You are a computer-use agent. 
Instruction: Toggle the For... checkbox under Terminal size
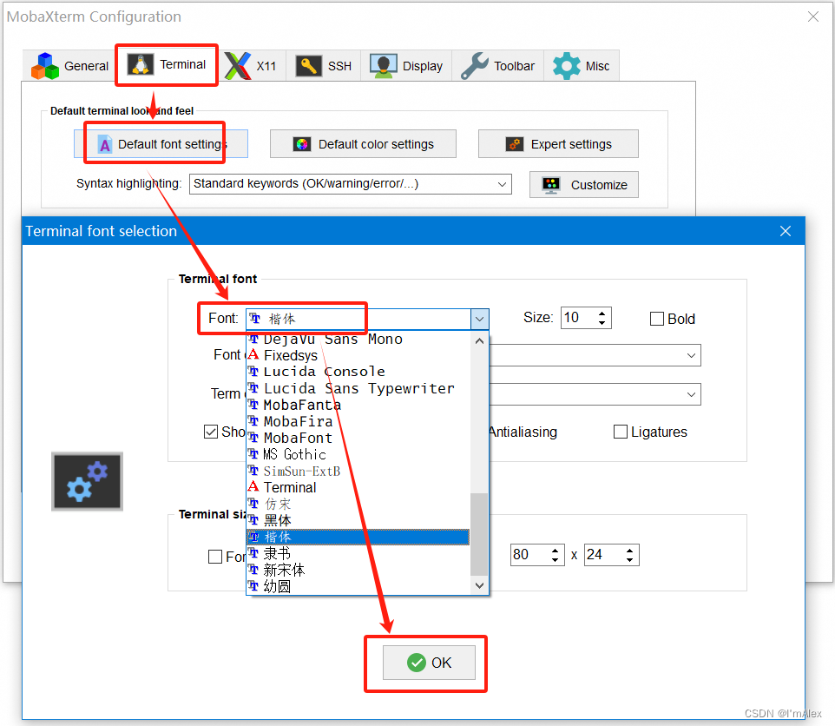[215, 557]
